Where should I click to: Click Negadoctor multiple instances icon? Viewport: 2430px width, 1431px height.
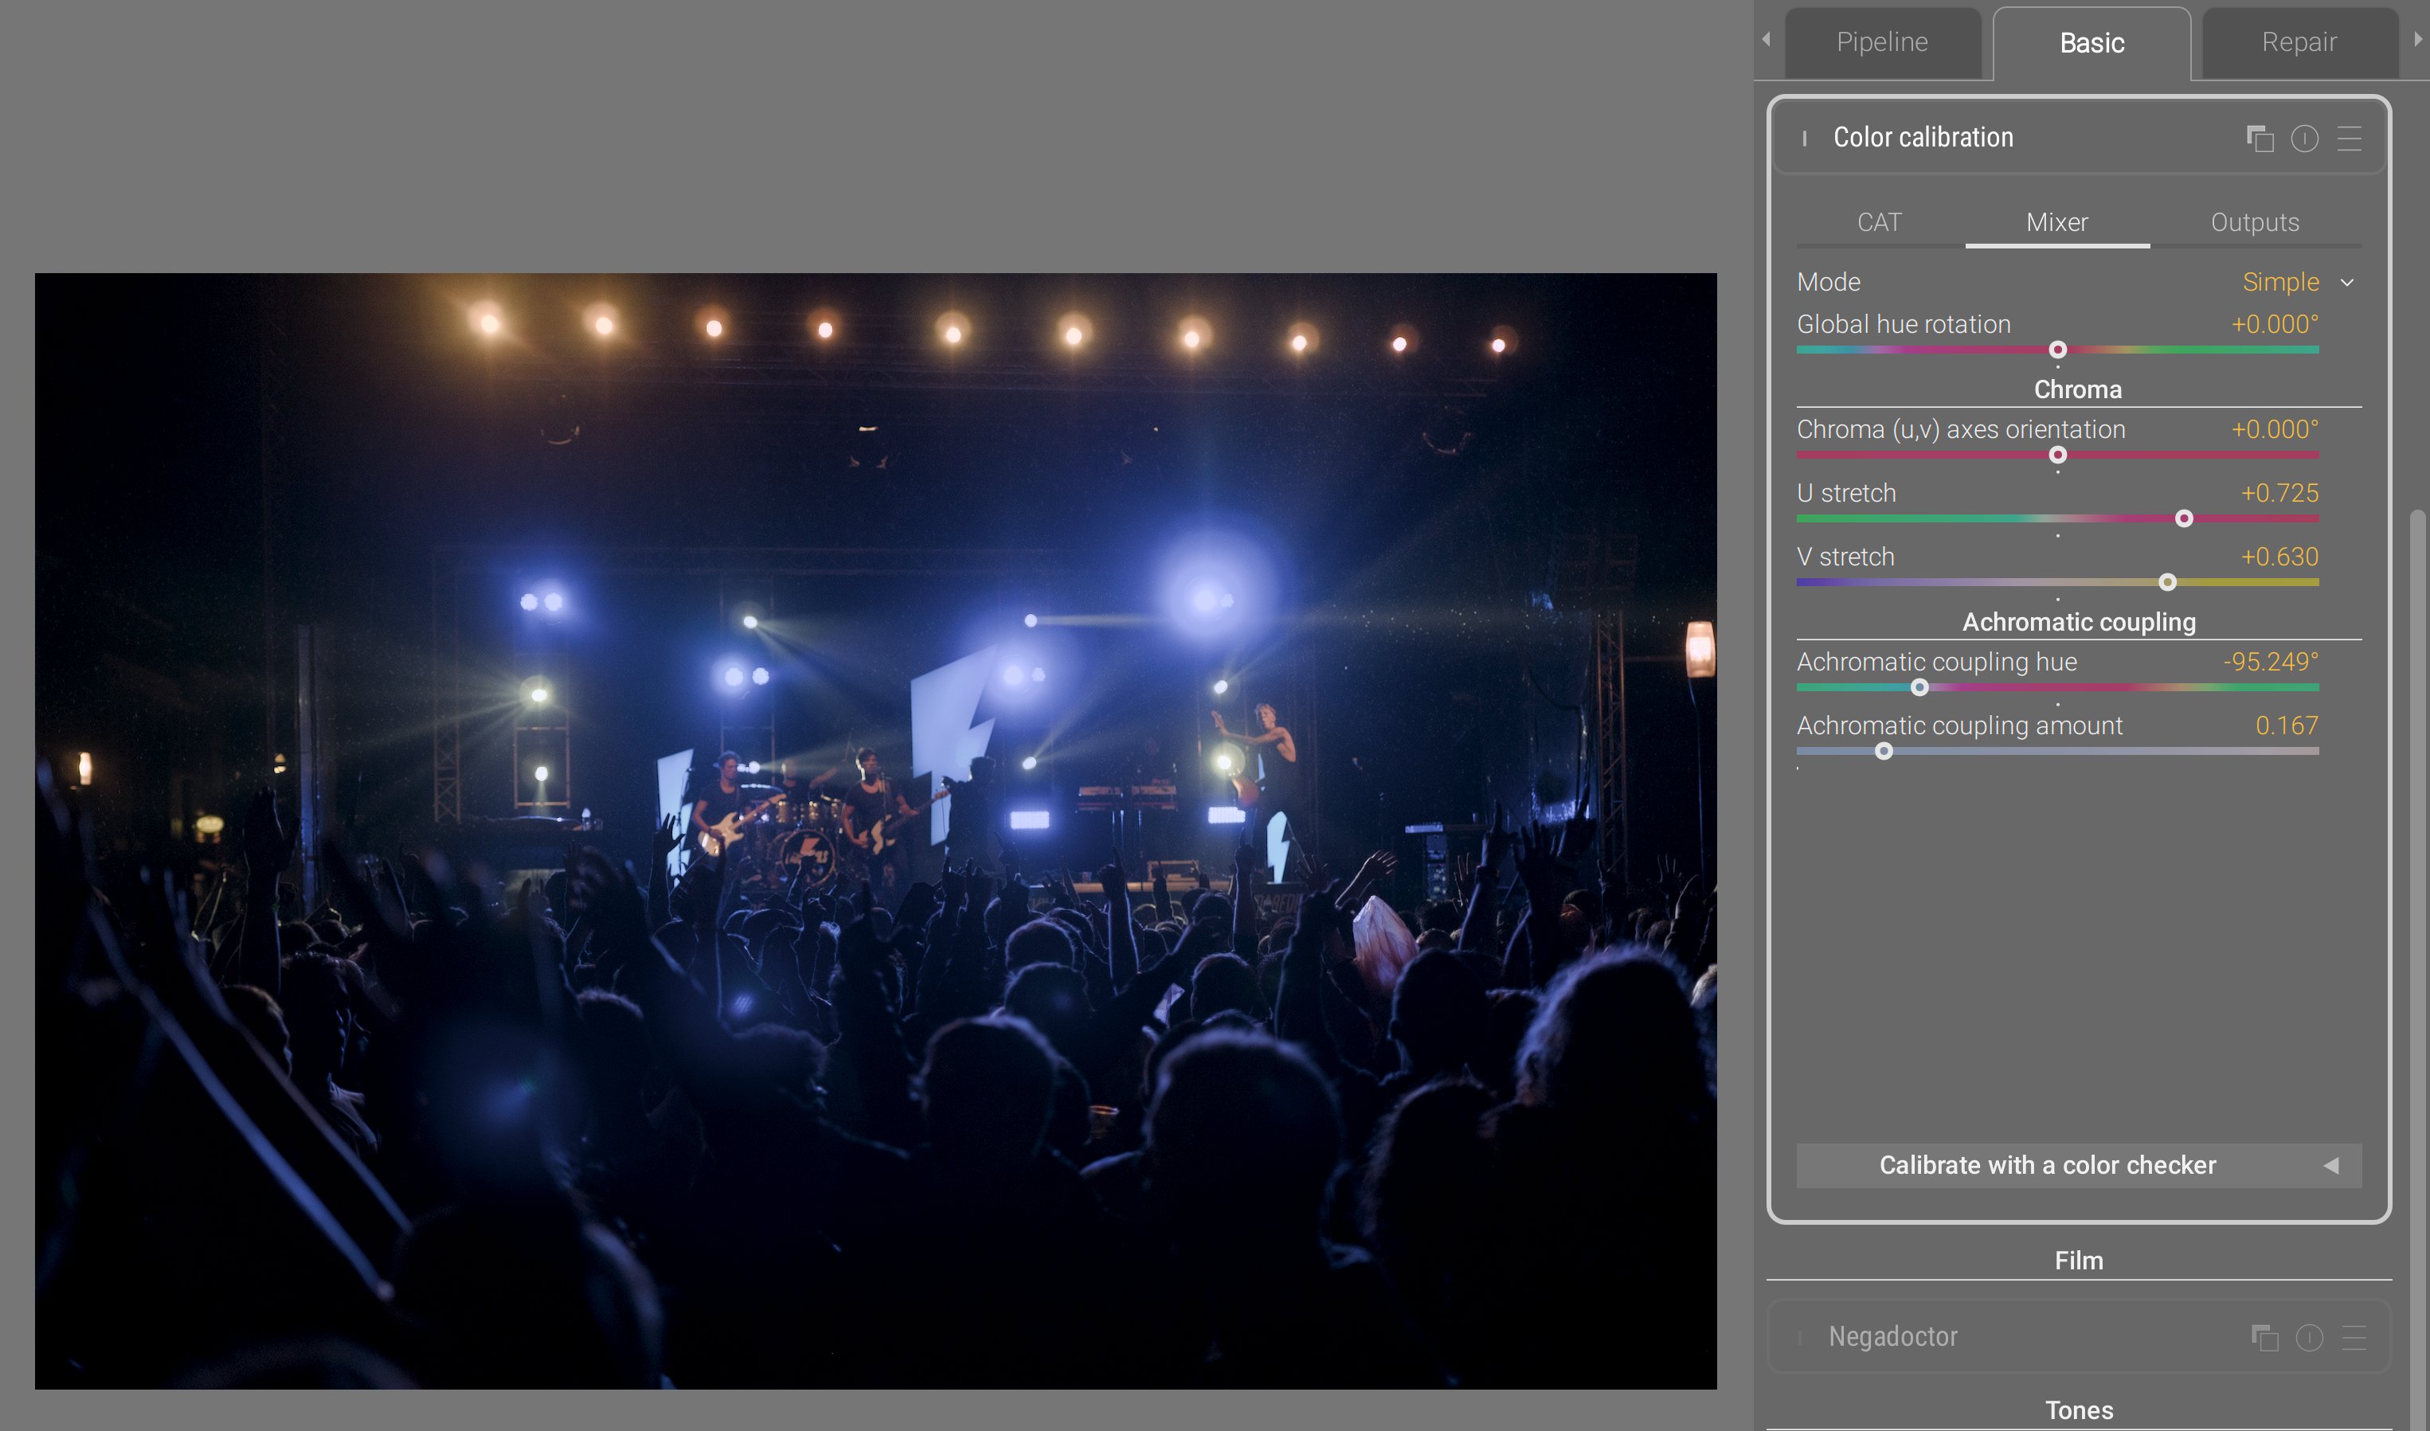point(2264,1338)
